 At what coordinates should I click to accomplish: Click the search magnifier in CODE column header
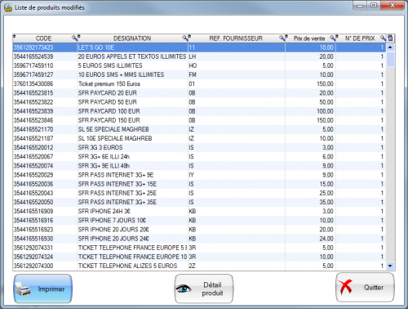tap(74, 38)
